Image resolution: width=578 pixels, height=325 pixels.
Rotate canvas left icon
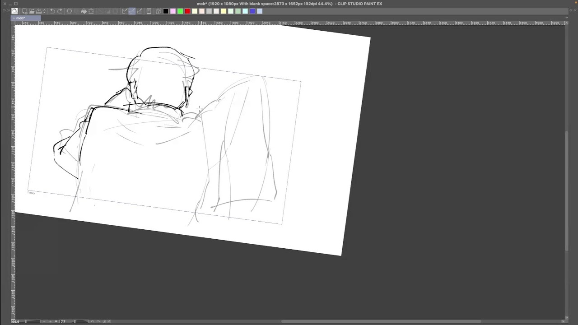pyautogui.click(x=93, y=321)
